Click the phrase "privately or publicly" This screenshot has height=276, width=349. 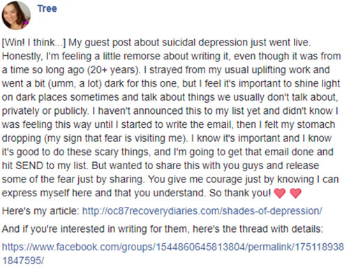tap(45, 111)
